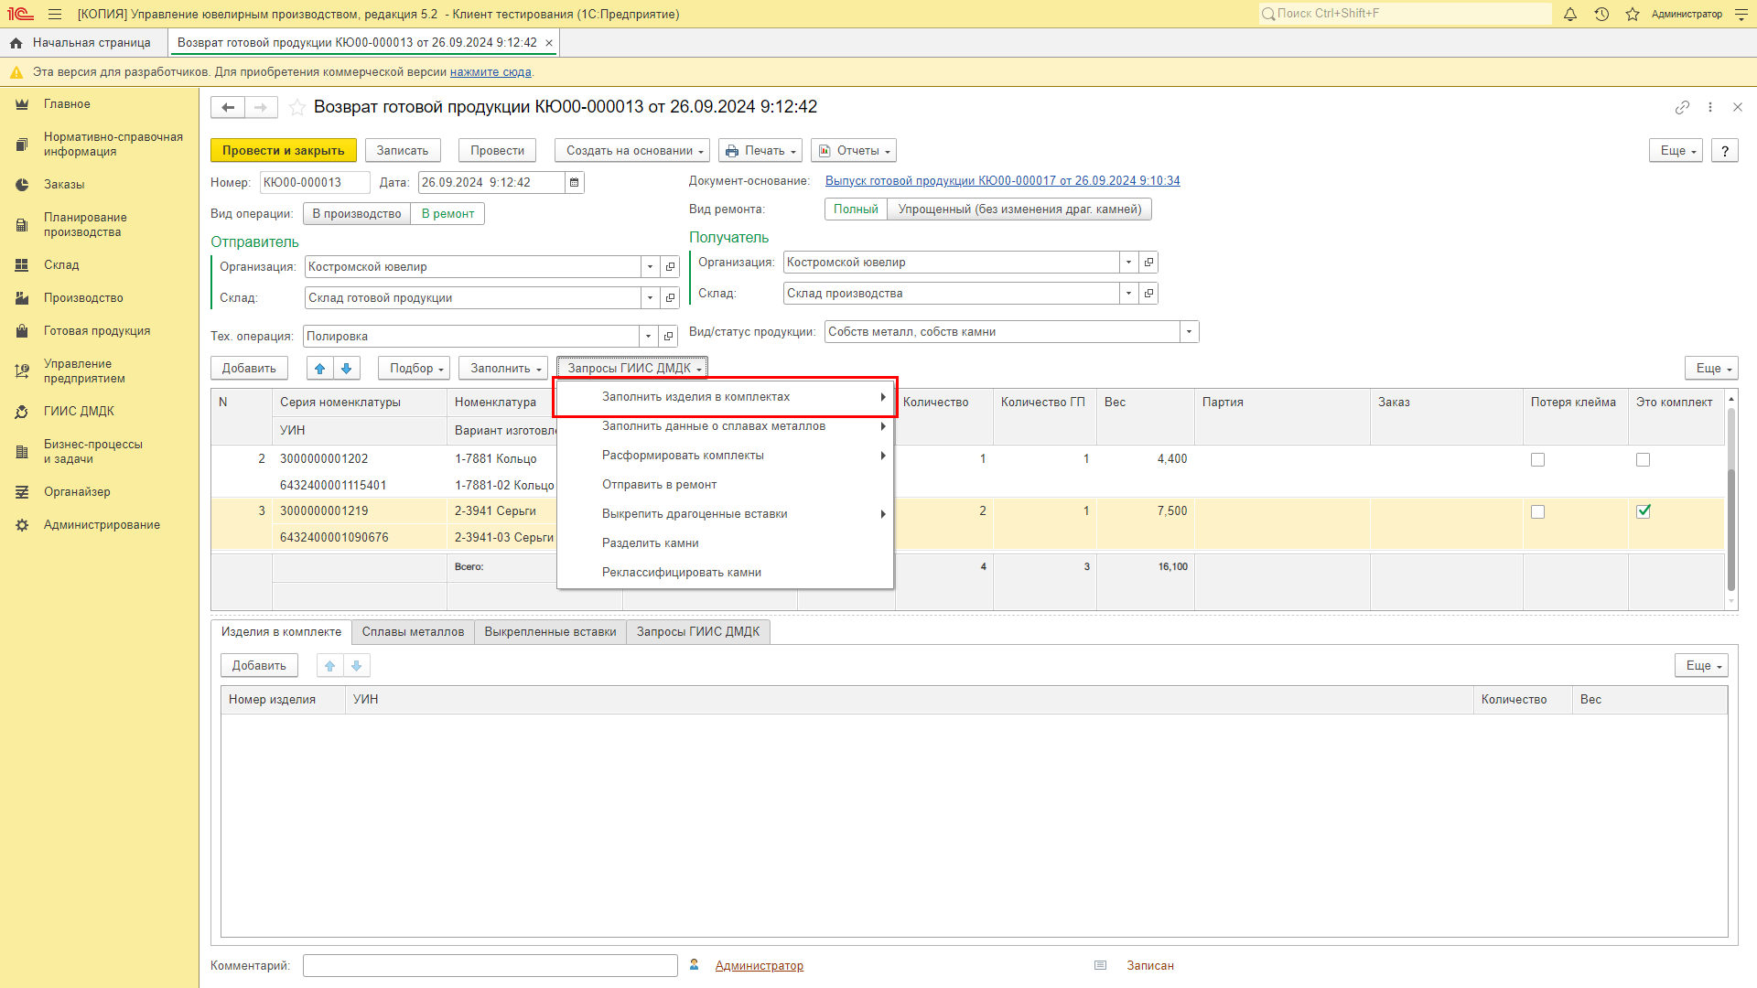Choose Реклассифицировать камни menu item

pos(725,573)
